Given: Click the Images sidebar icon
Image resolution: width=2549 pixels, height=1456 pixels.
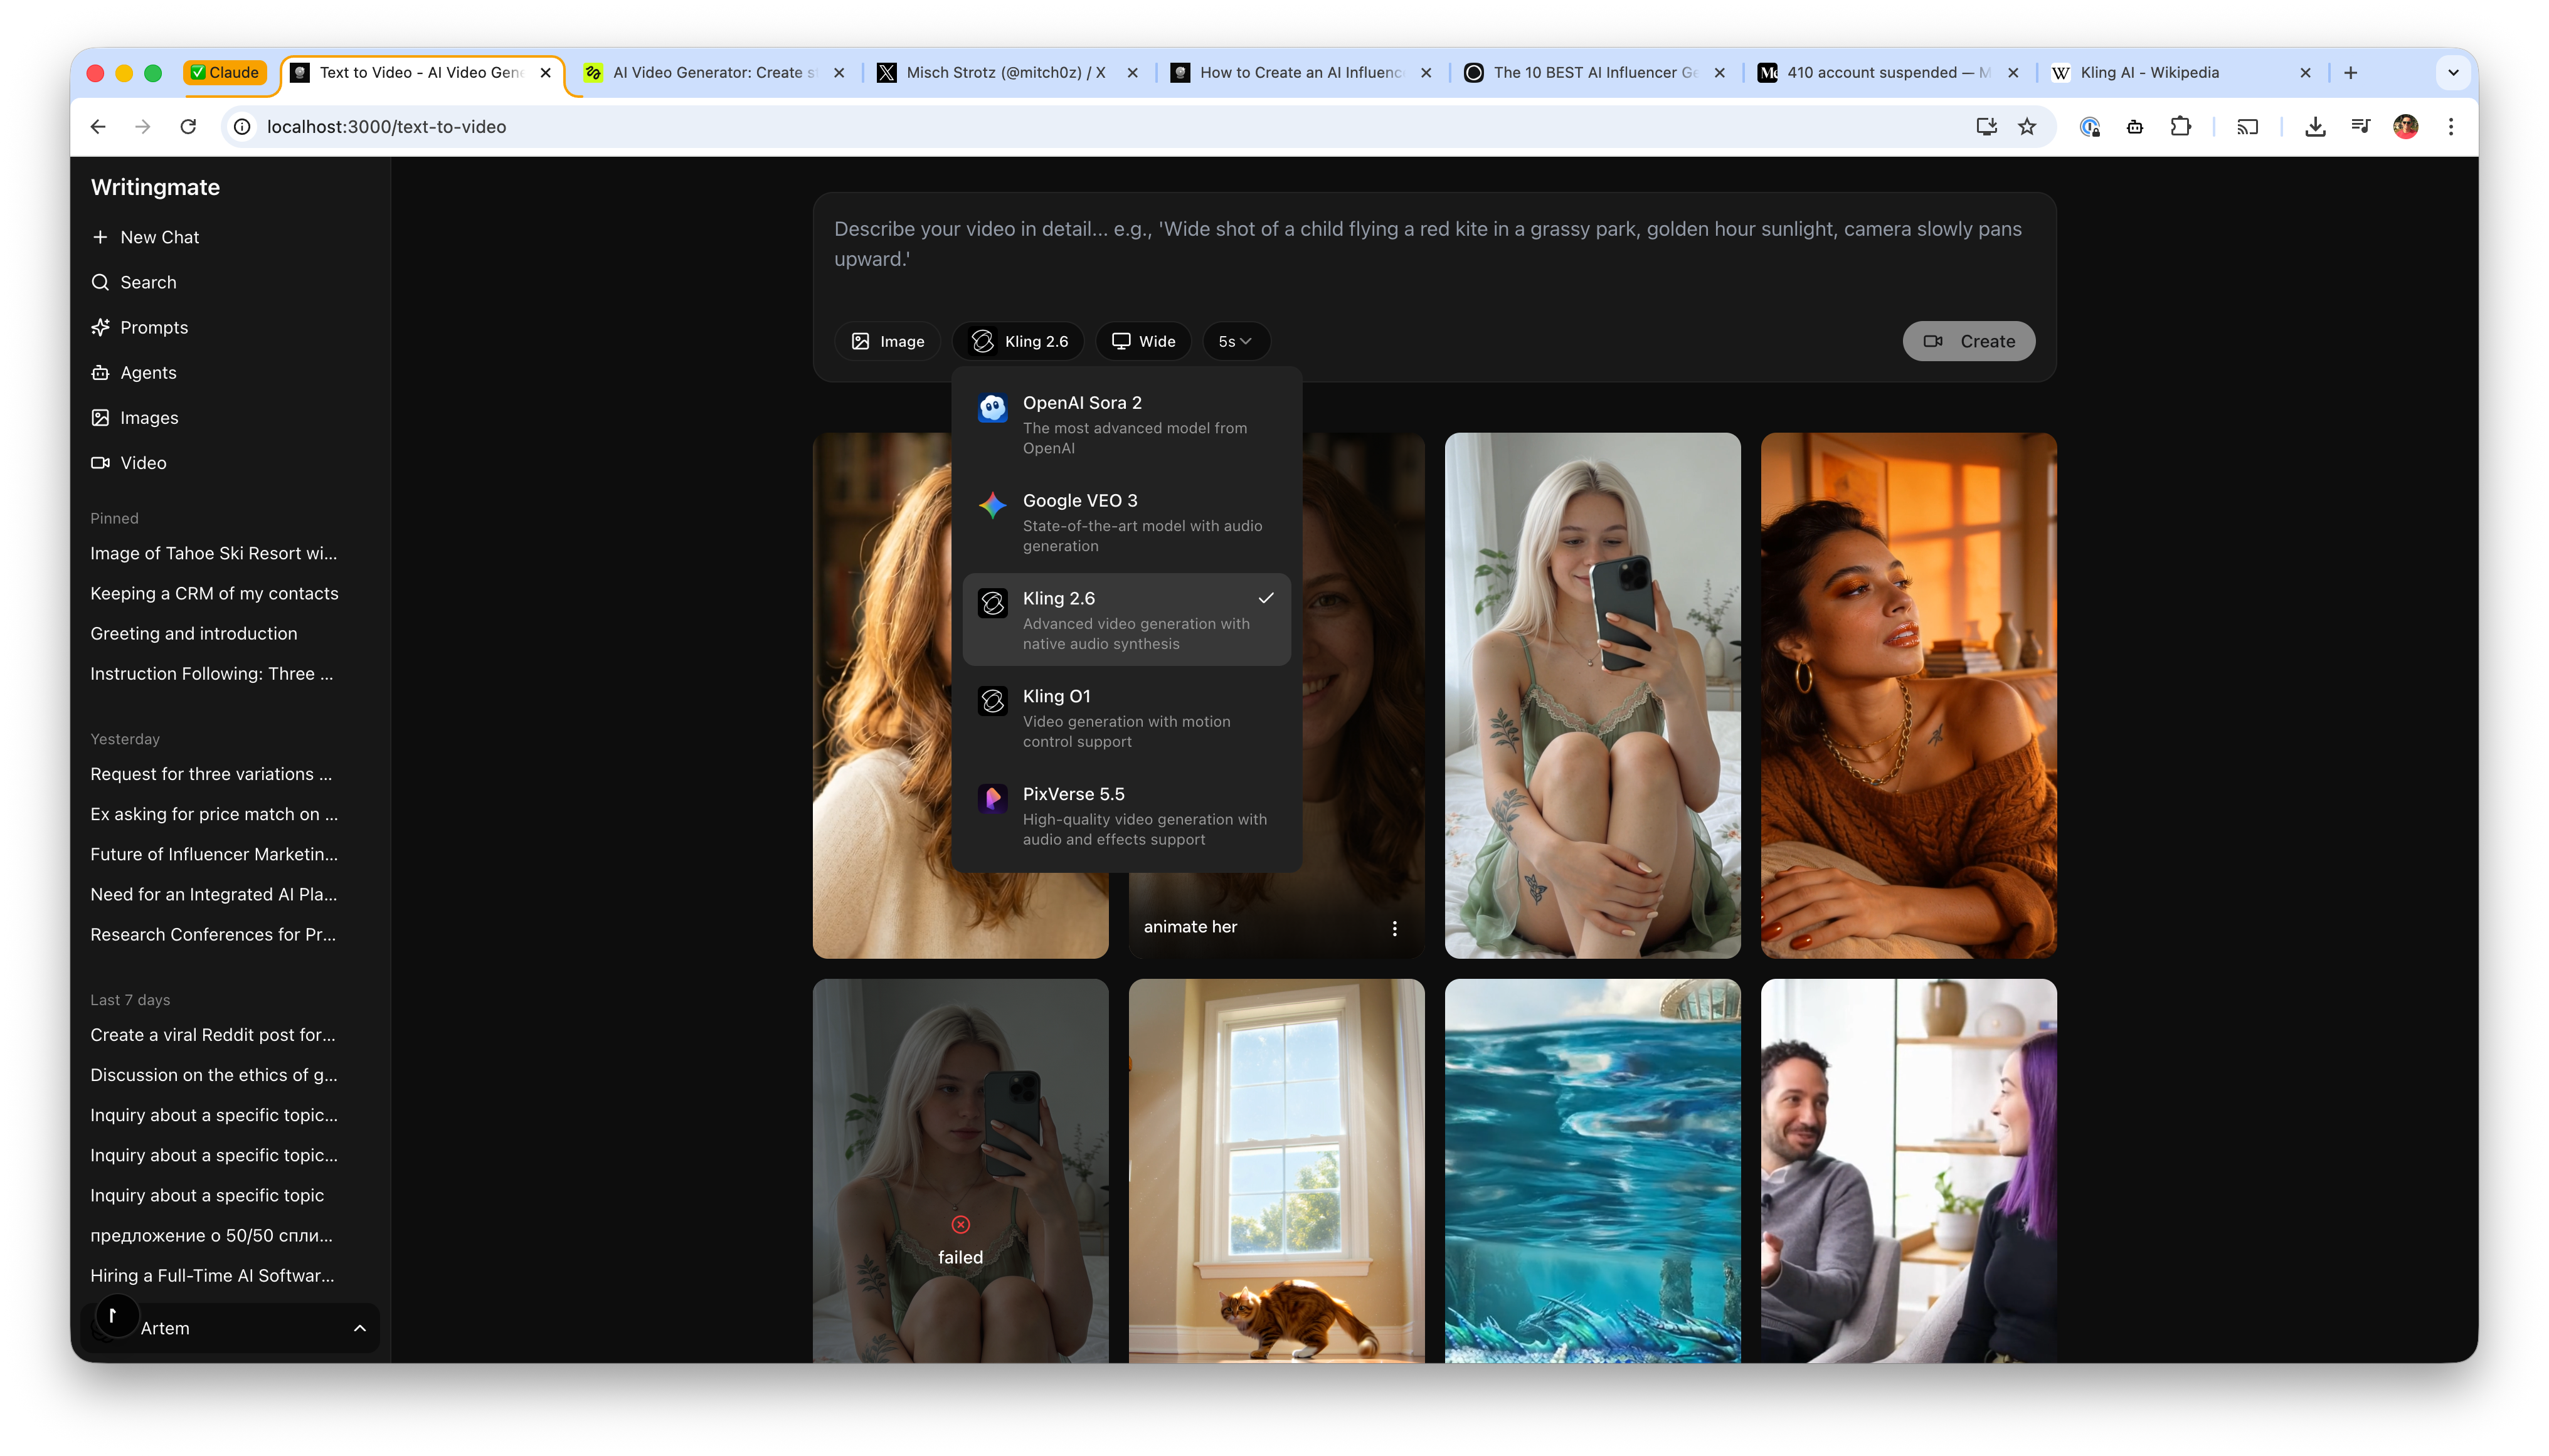Looking at the screenshot, I should point(101,417).
